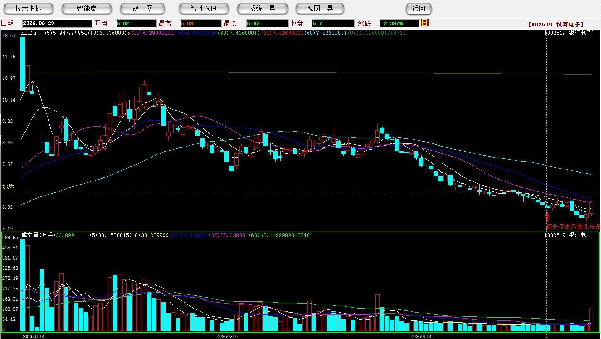Click the KLINE indicator label
Screen dimensions: 601x339
pos(29,33)
